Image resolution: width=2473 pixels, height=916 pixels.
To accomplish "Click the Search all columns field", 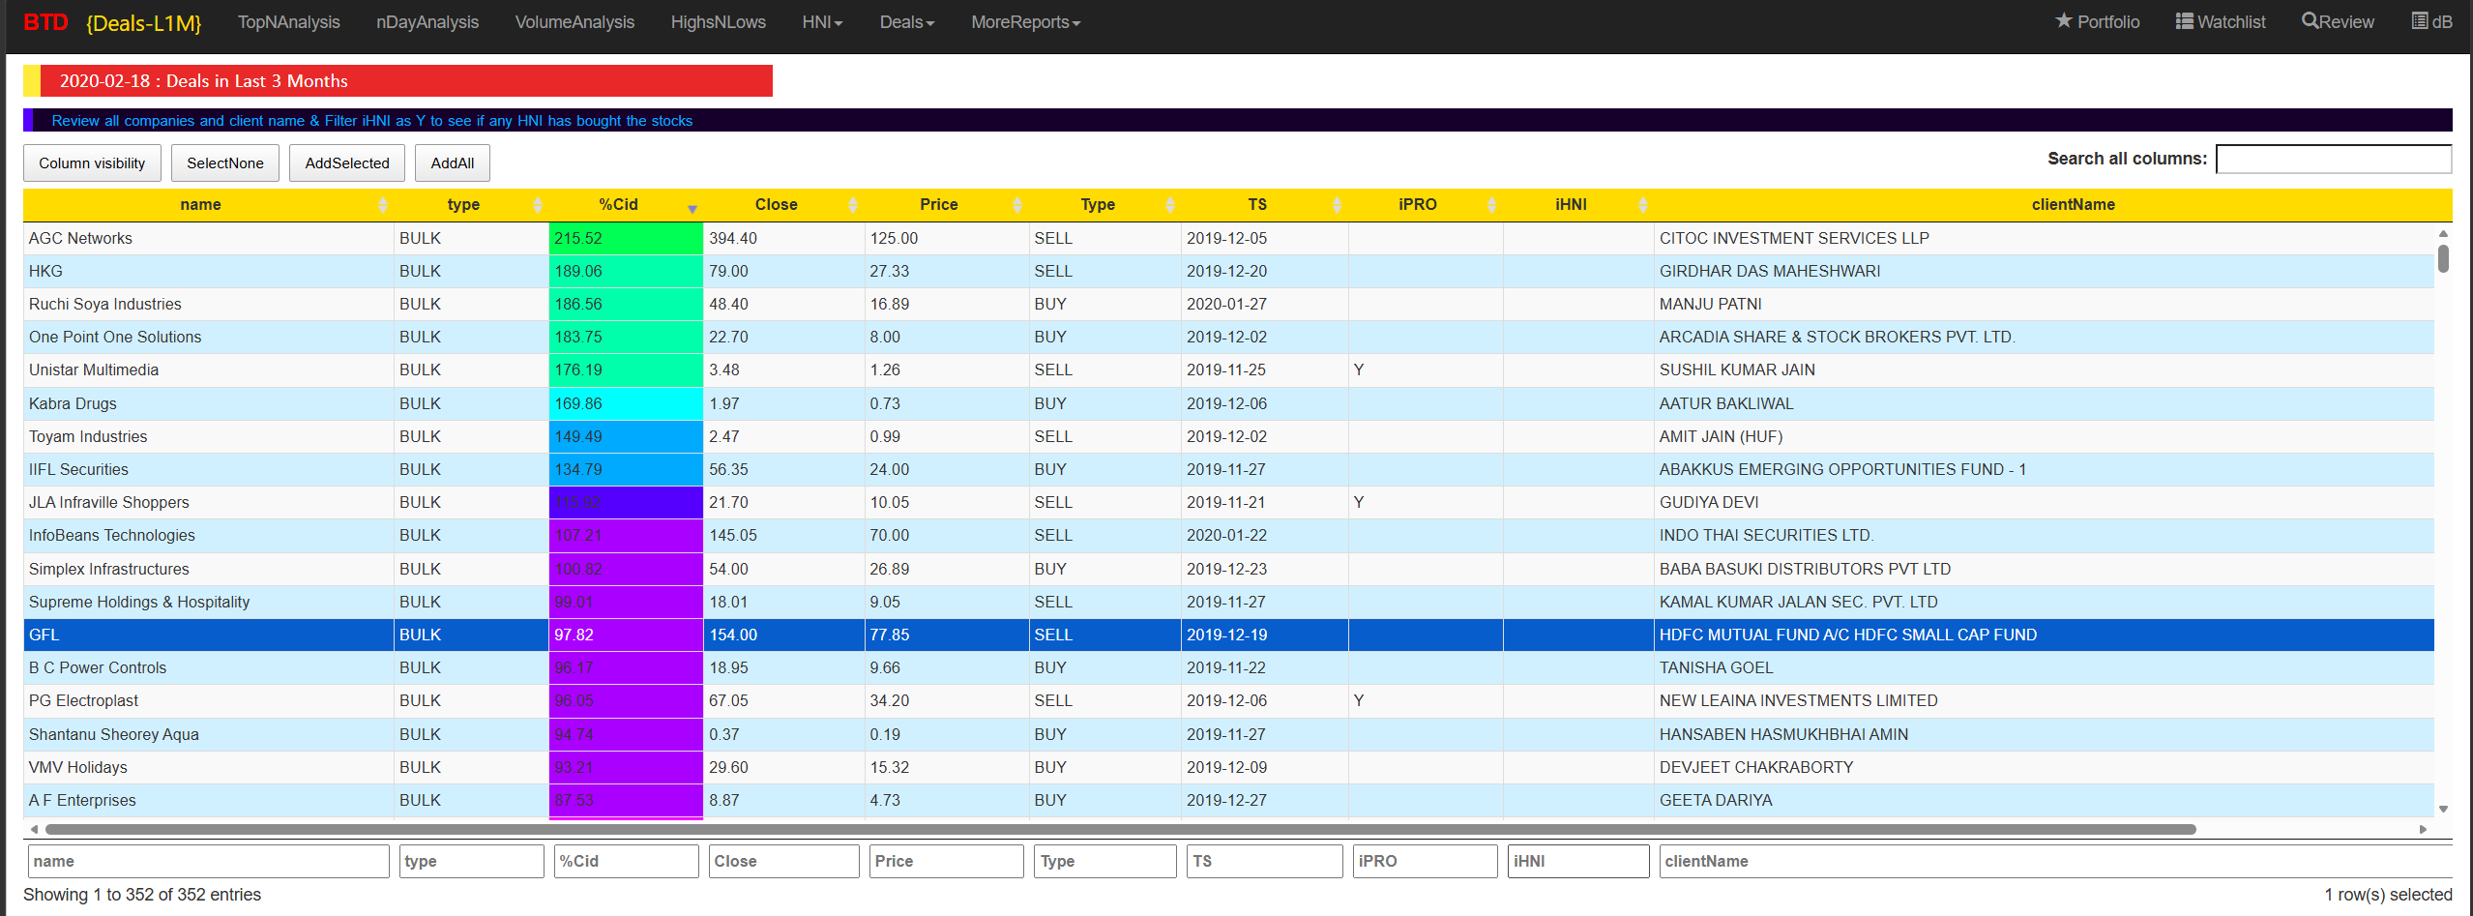I will coord(2333,159).
